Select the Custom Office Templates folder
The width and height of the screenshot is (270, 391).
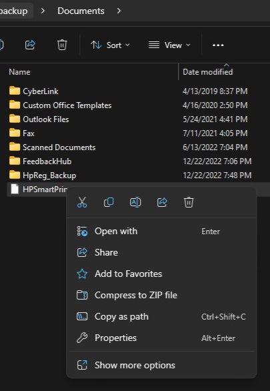(x=61, y=105)
